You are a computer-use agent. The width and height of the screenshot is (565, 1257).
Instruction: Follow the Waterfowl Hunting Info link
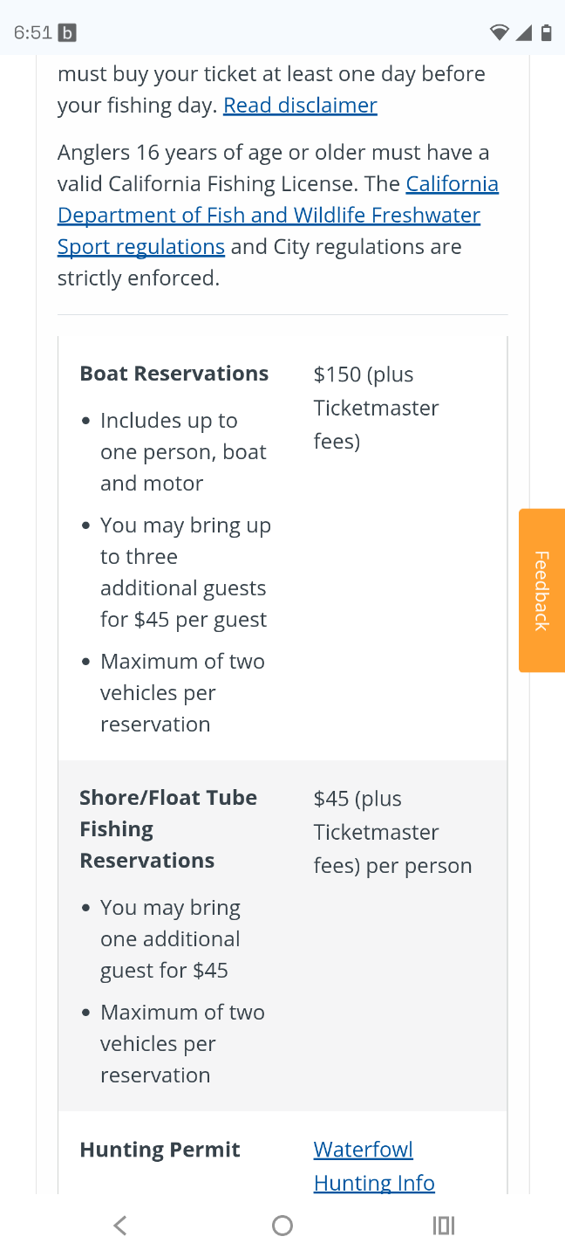pos(373,1166)
